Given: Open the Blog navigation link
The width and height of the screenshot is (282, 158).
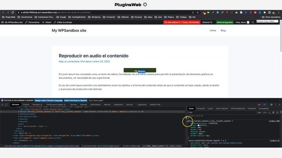Looking at the screenshot, I should [223, 30].
